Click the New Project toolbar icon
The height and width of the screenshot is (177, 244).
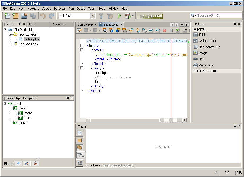15,16
